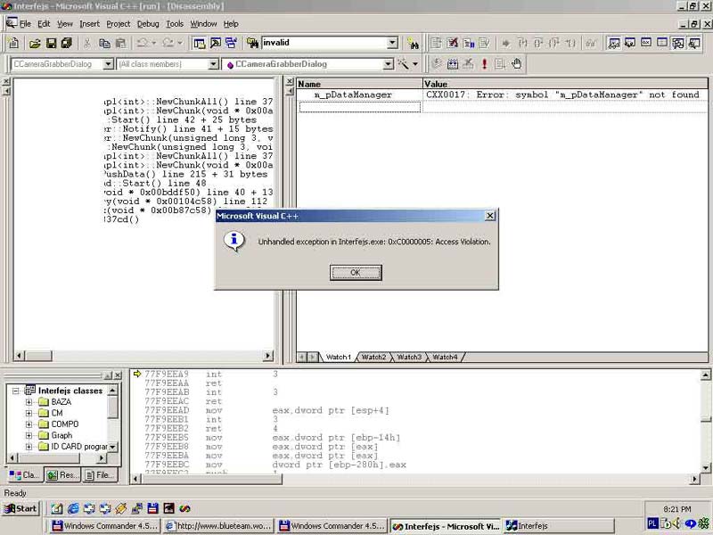The width and height of the screenshot is (713, 535).
Task: Click OK in the Access Violation dialog
Action: pos(356,273)
